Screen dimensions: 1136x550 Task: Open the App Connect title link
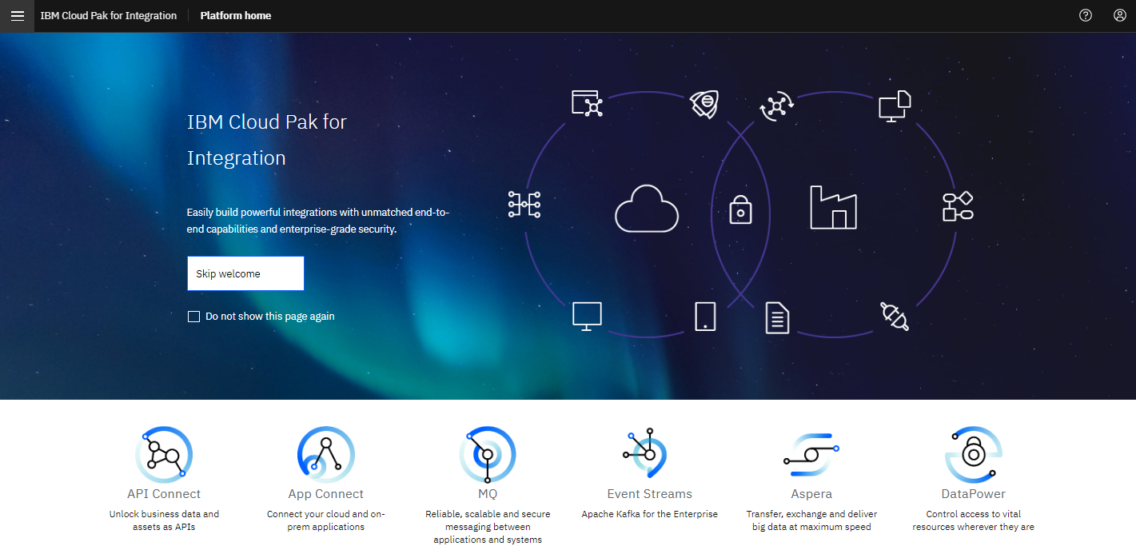326,494
